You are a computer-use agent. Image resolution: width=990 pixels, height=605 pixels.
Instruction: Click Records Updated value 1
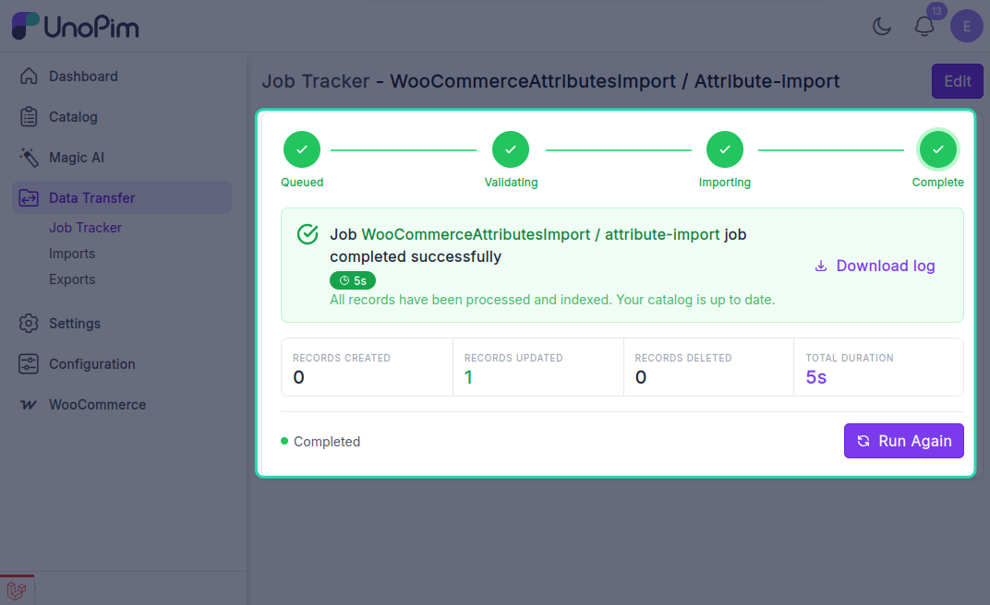click(x=468, y=377)
